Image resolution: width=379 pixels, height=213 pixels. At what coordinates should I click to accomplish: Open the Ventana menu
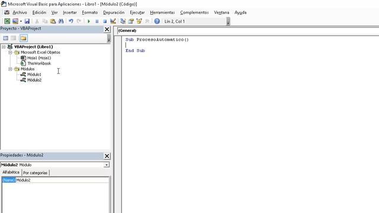point(221,12)
